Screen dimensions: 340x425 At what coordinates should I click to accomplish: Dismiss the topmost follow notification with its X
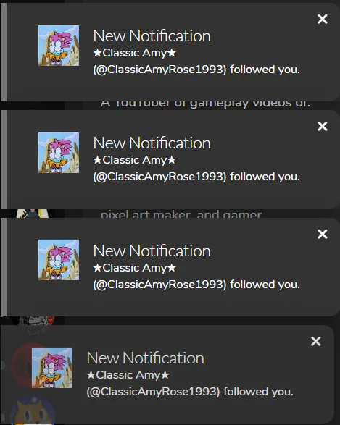coord(323,19)
